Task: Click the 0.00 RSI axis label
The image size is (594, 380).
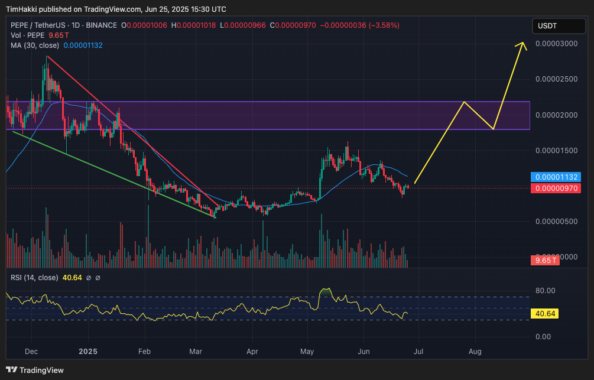Action: [543, 337]
